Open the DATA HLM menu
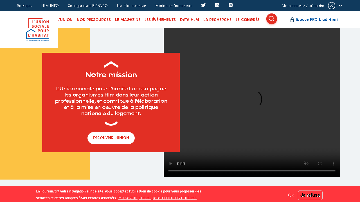Screen dimensions: 360x202 click(x=190, y=20)
